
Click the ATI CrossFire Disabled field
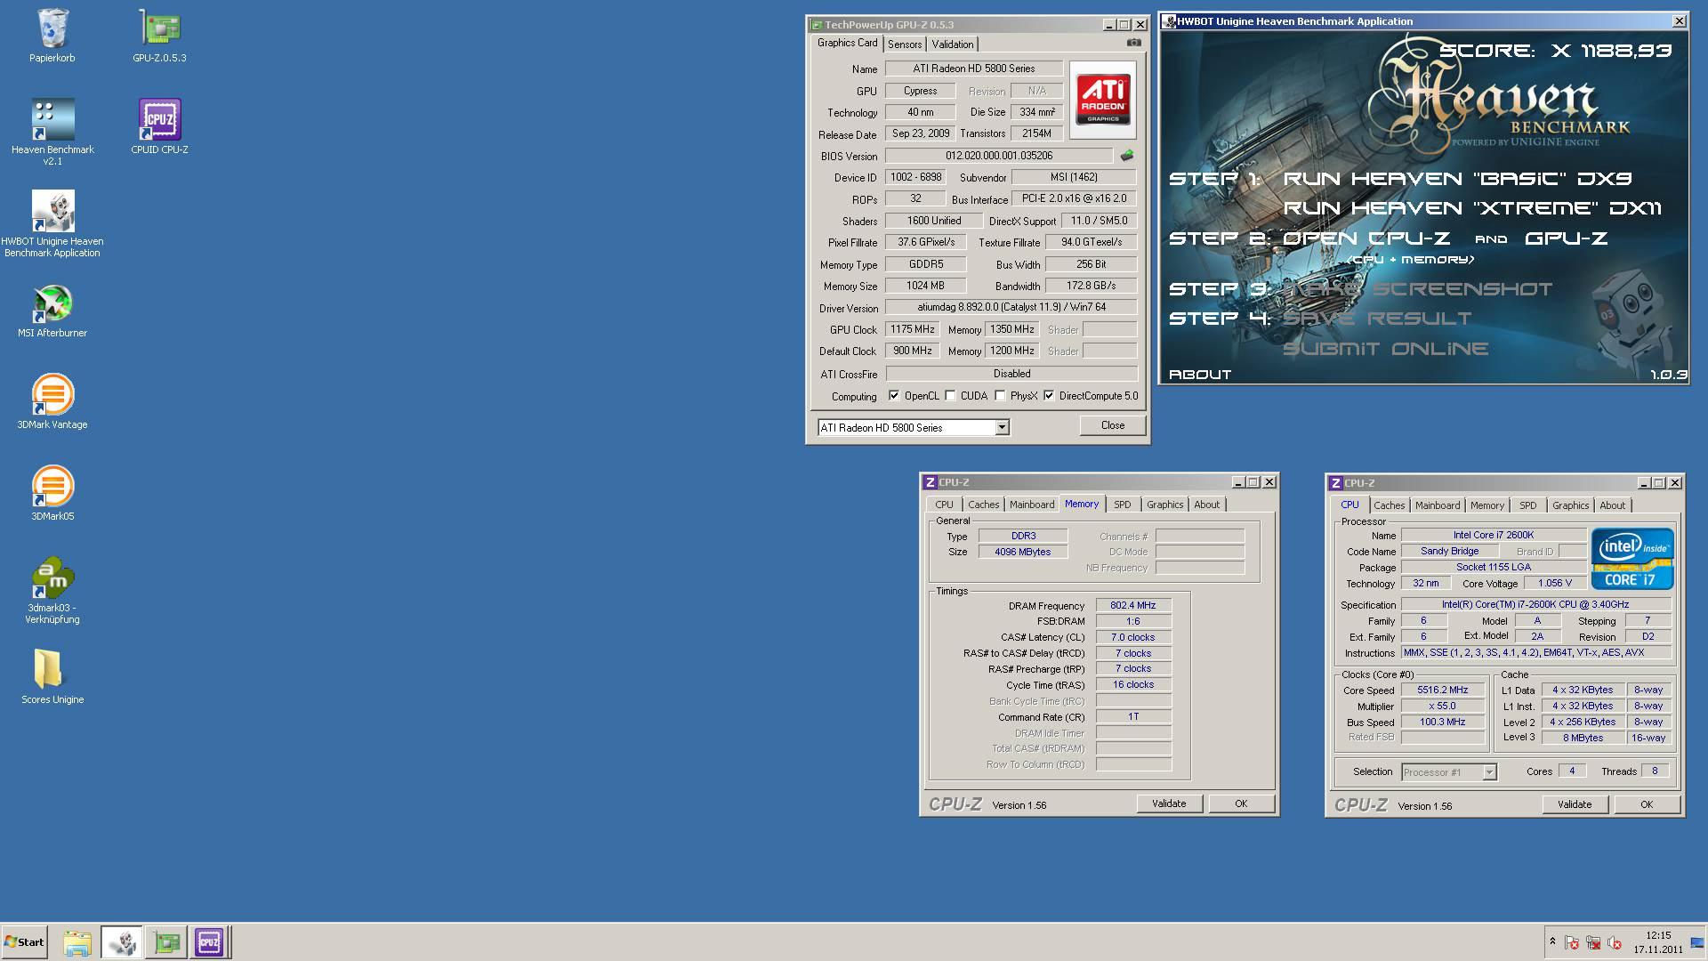coord(1011,374)
